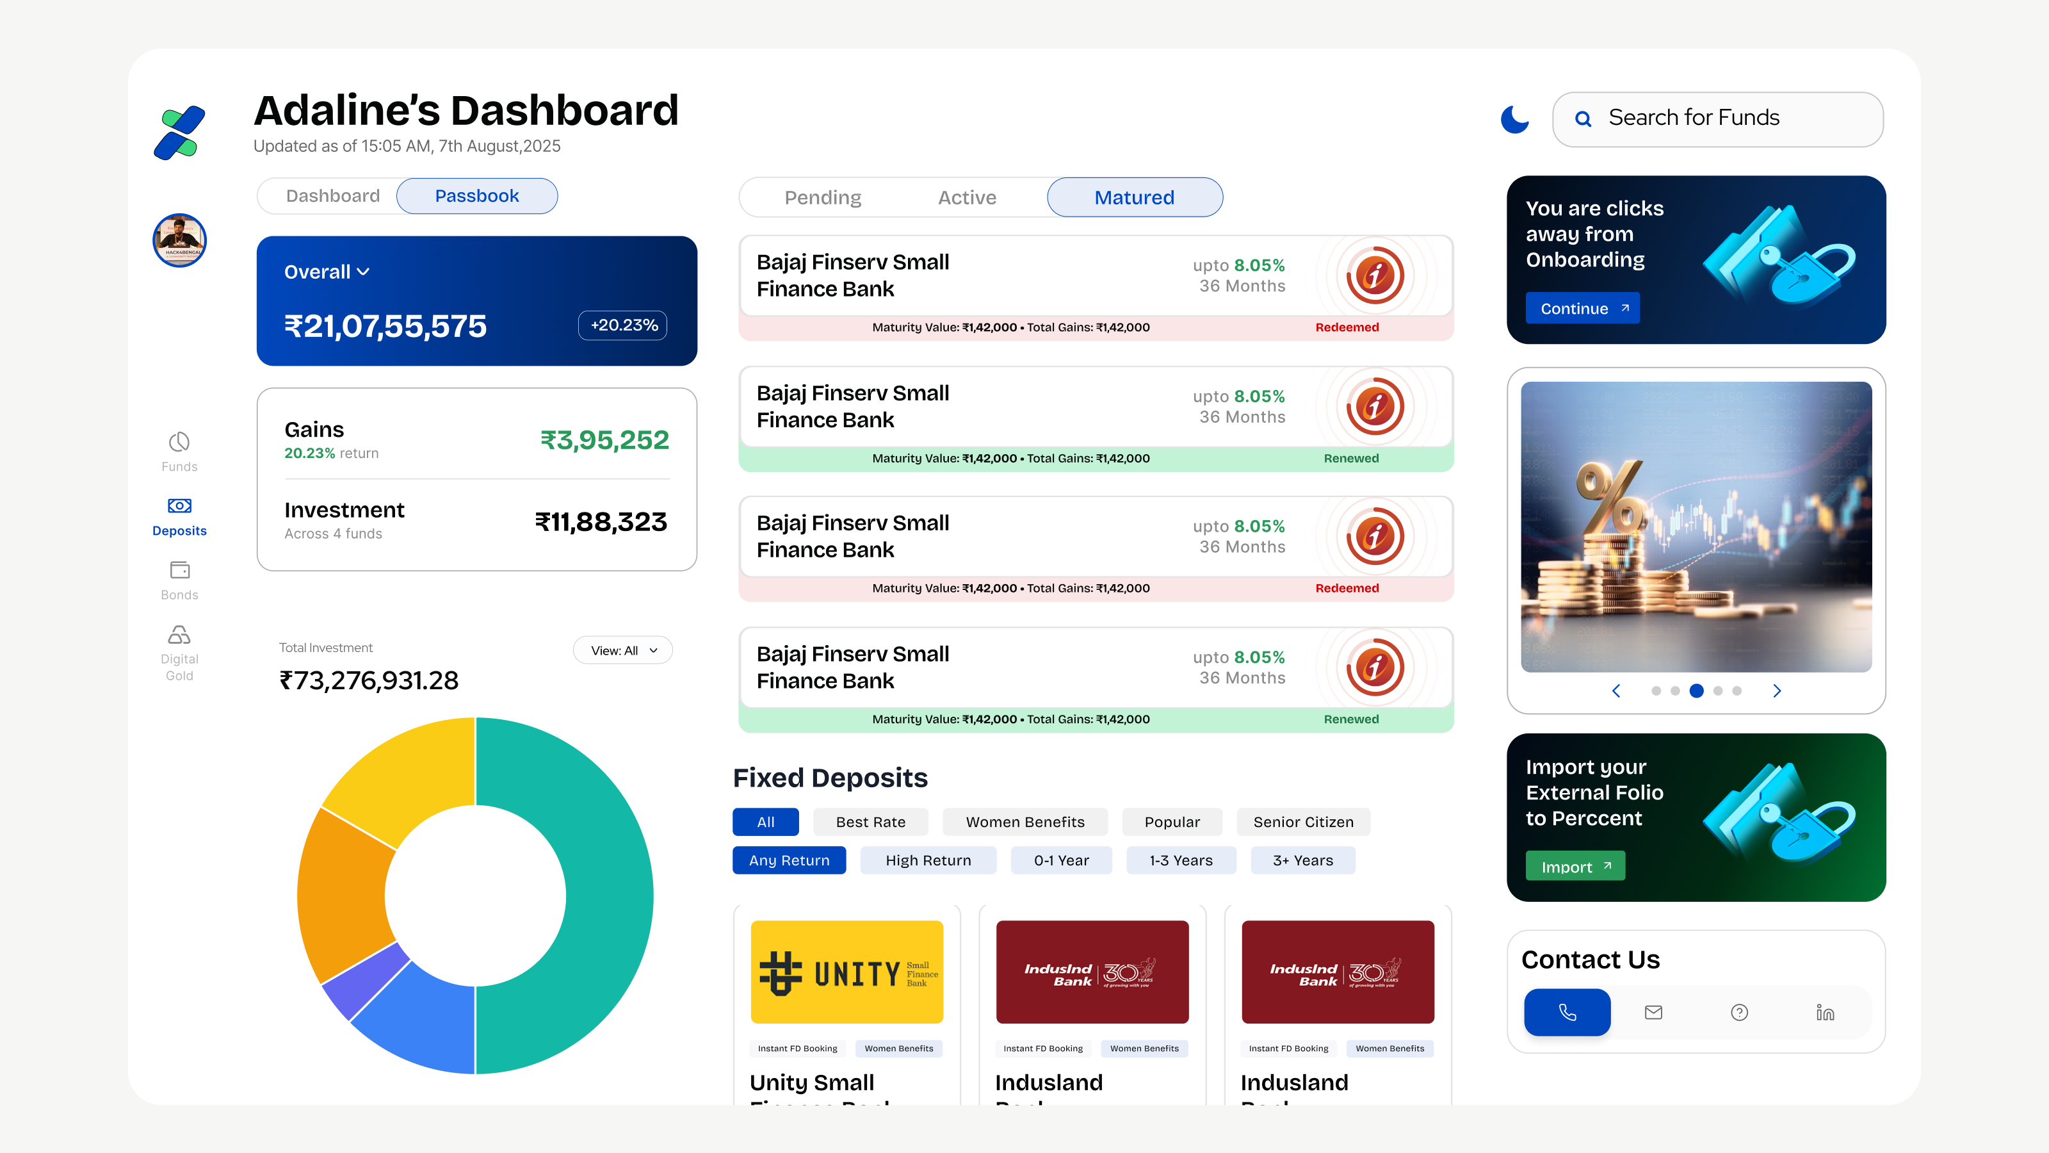Click the Search for Funds field

(x=1718, y=119)
